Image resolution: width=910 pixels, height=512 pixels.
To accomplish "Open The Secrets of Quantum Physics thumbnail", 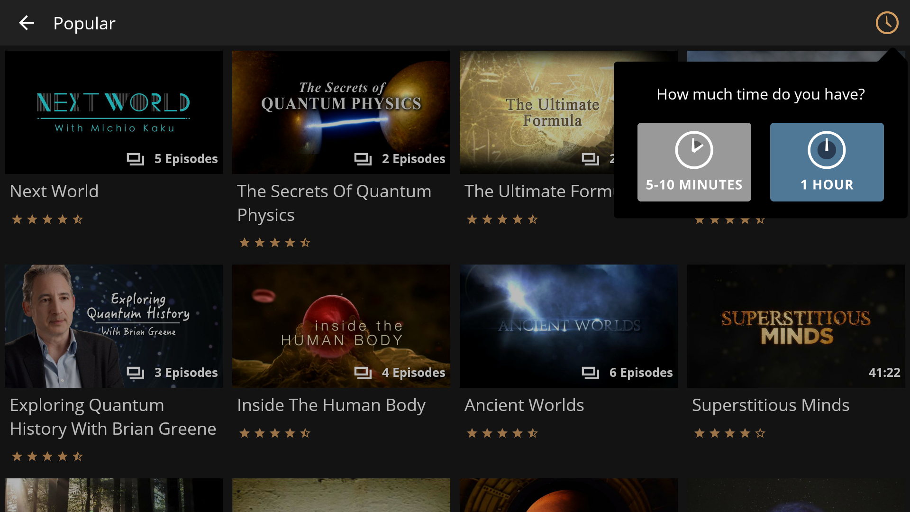I will (x=341, y=112).
